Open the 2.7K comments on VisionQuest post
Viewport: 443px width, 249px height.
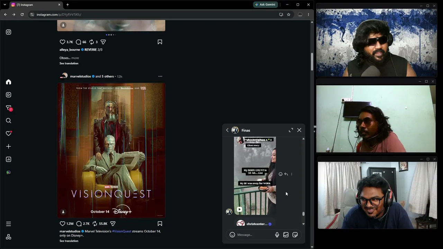(x=79, y=224)
